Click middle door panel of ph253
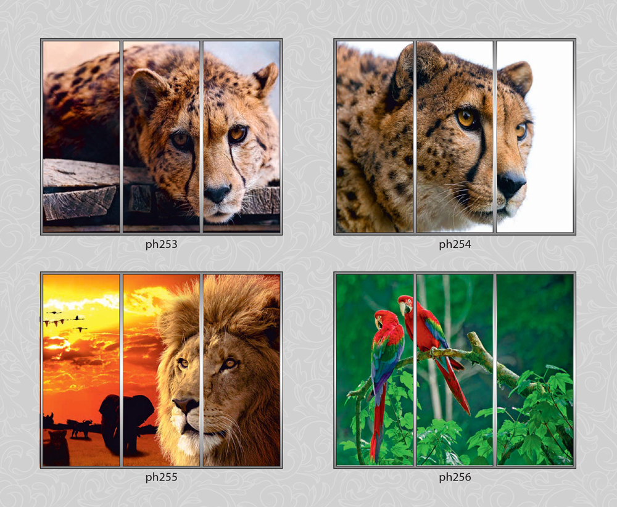This screenshot has height=507, width=617. pyautogui.click(x=161, y=137)
